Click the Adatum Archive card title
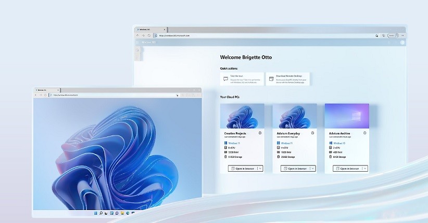Viewport: 428px width, 223px height. (339, 133)
